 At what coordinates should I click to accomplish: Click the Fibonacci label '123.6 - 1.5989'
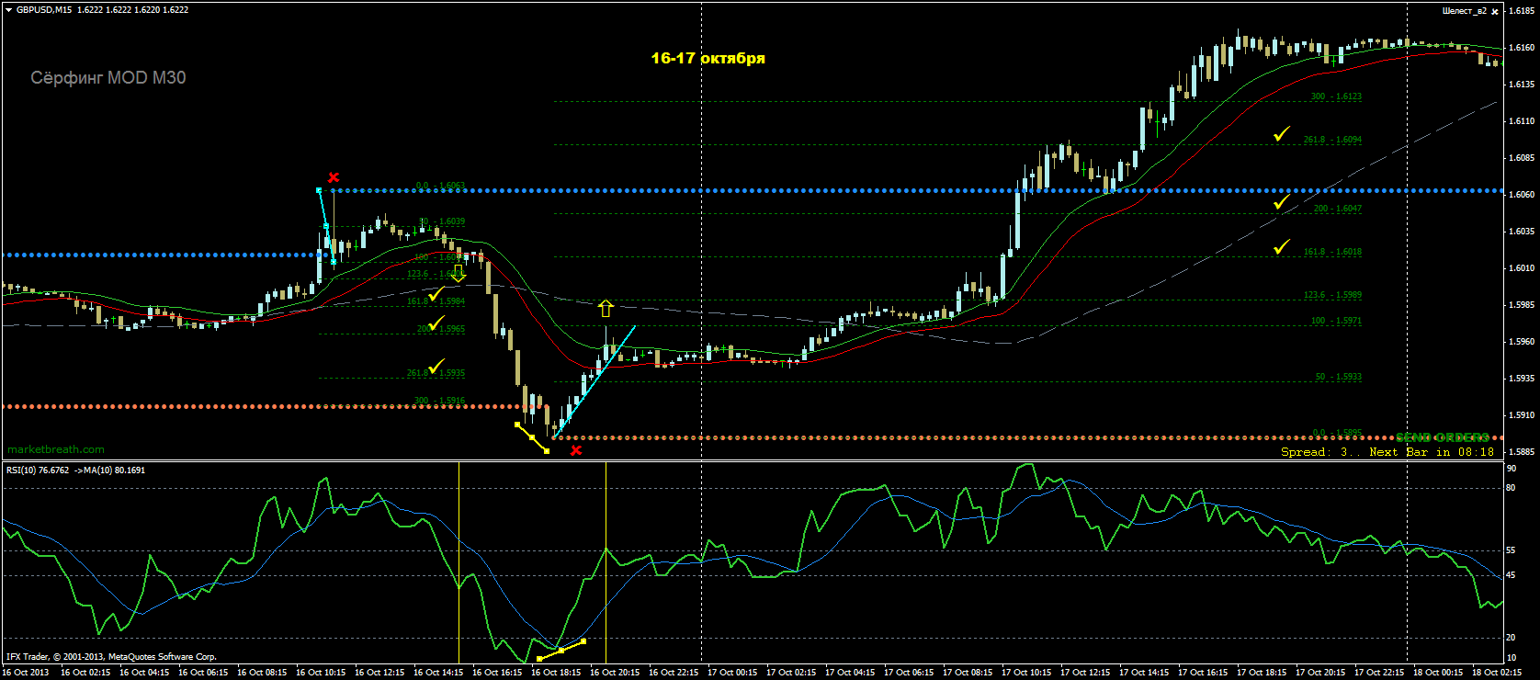coord(1332,295)
